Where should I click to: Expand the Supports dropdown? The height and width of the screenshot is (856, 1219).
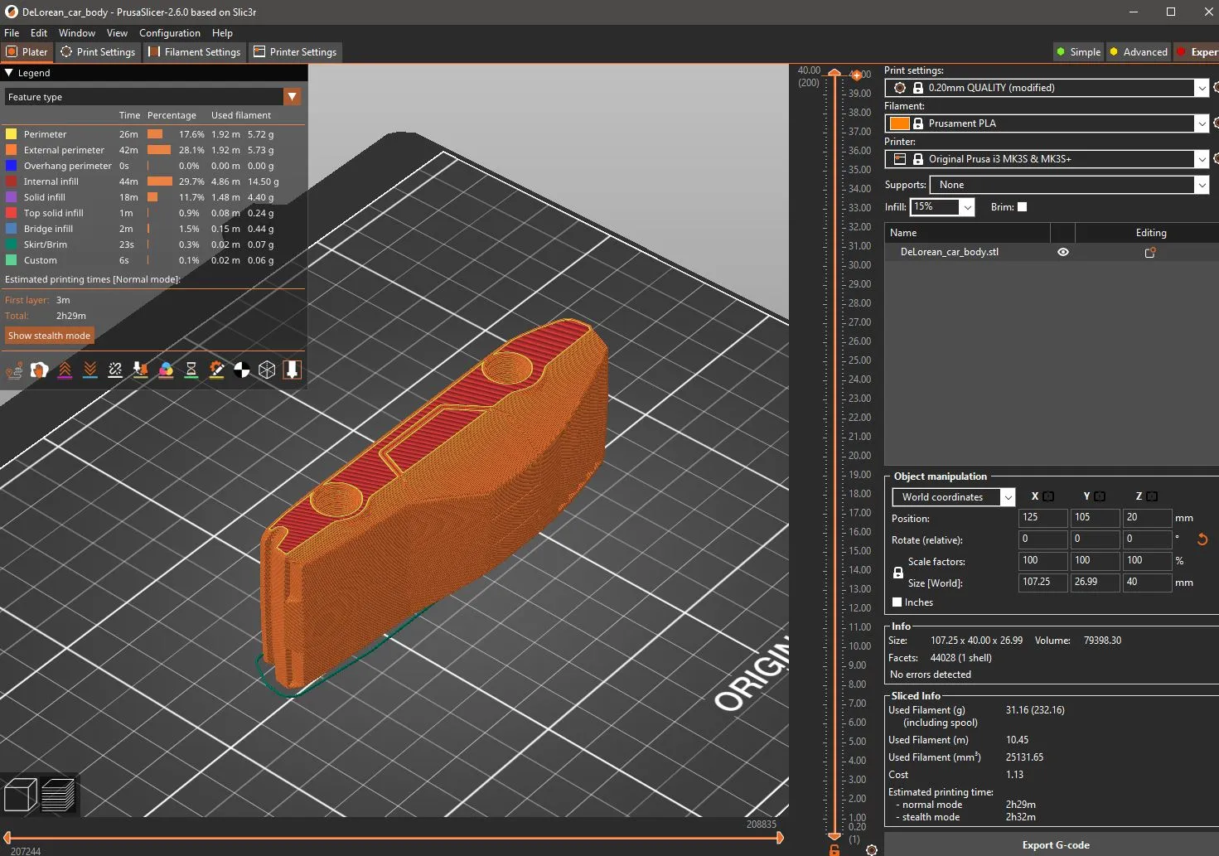coord(1202,185)
